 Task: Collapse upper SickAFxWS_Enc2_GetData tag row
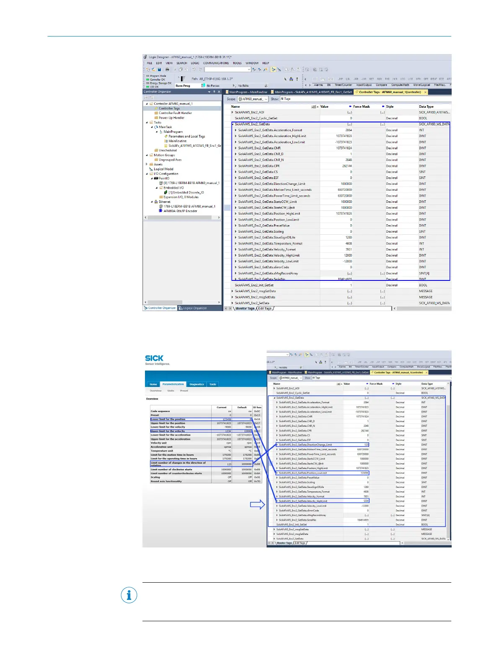(233, 124)
